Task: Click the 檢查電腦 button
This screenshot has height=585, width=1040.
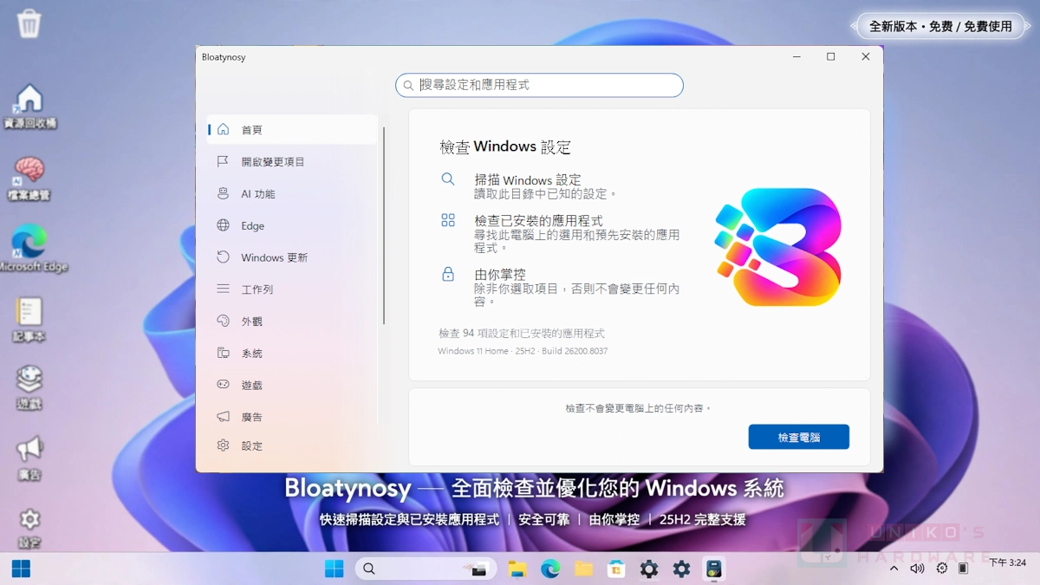Action: [798, 438]
